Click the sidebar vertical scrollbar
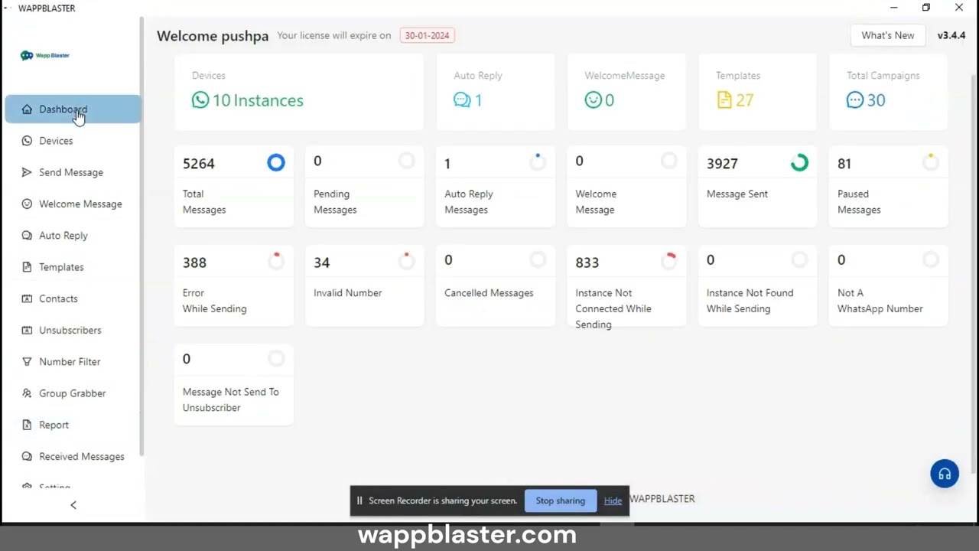 click(x=141, y=237)
